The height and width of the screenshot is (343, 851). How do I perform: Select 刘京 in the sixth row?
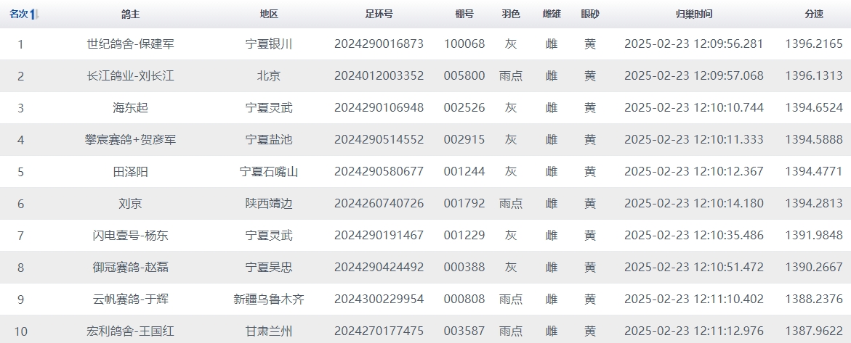(x=130, y=204)
